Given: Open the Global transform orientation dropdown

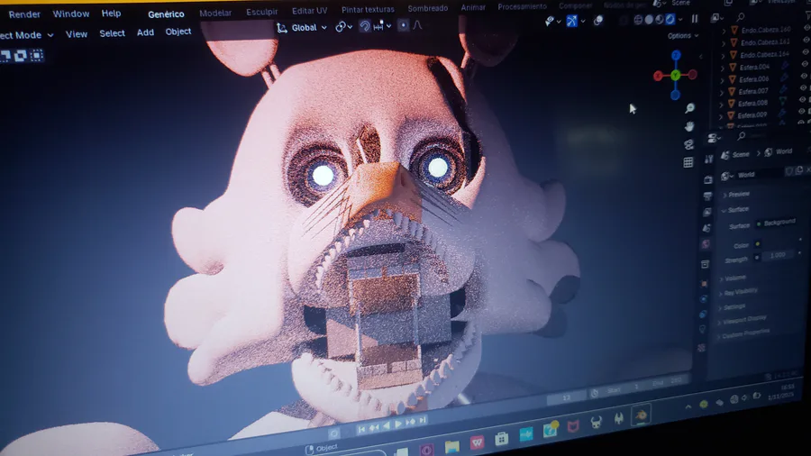Looking at the screenshot, I should coord(302,27).
